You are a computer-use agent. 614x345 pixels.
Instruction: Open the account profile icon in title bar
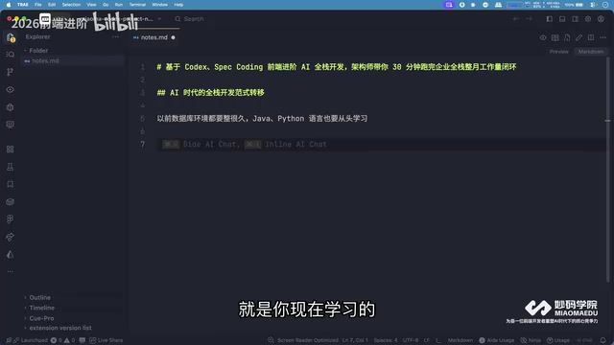601,19
